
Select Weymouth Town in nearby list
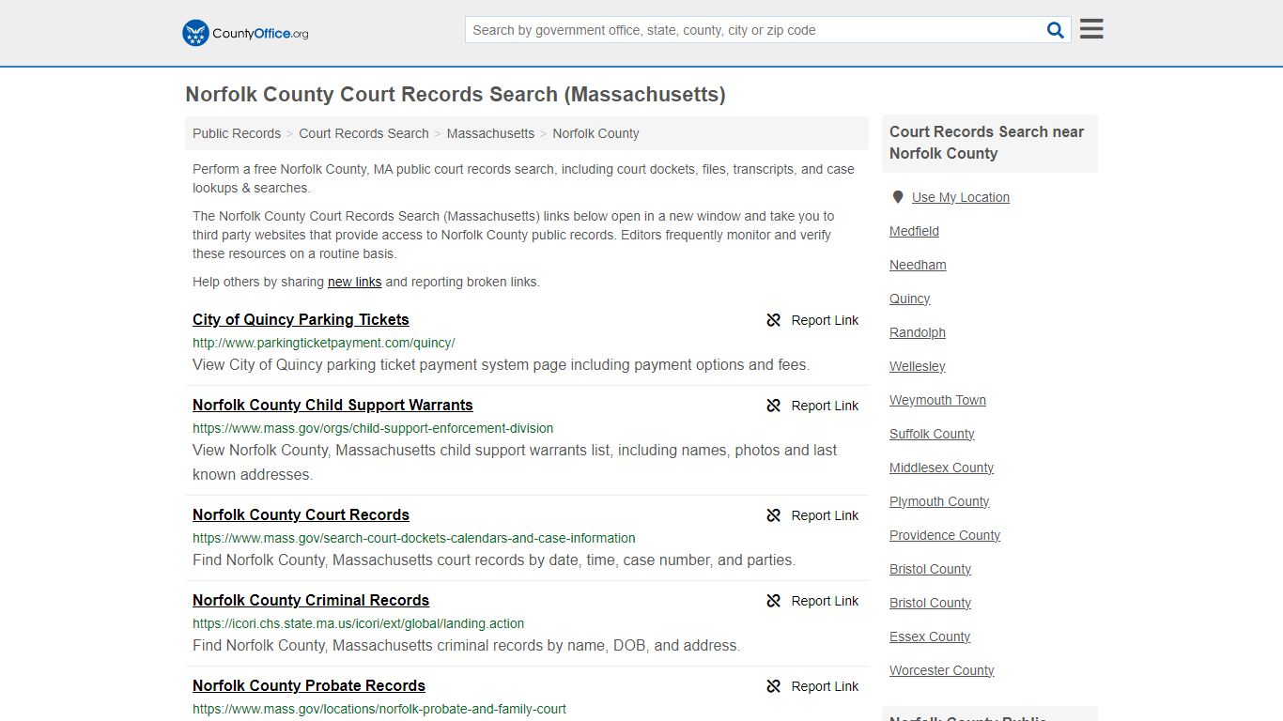point(937,400)
